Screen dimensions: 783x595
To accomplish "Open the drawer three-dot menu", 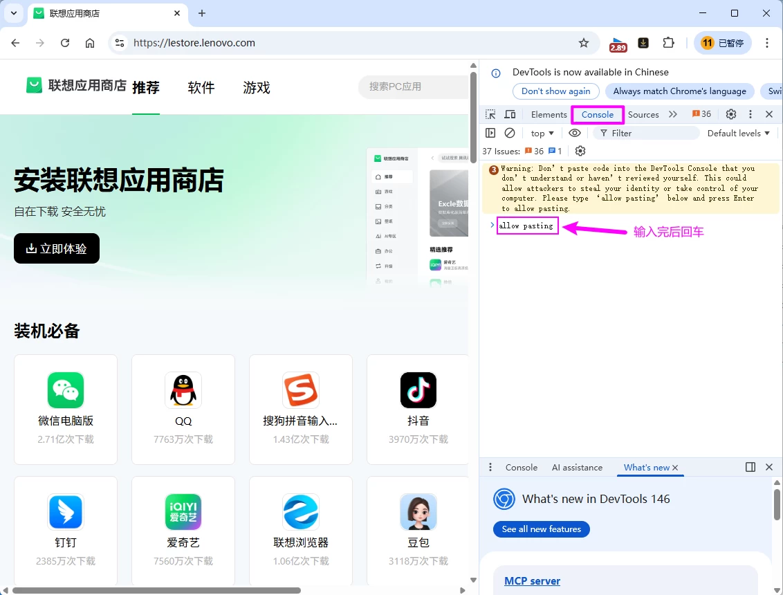I will click(x=490, y=467).
